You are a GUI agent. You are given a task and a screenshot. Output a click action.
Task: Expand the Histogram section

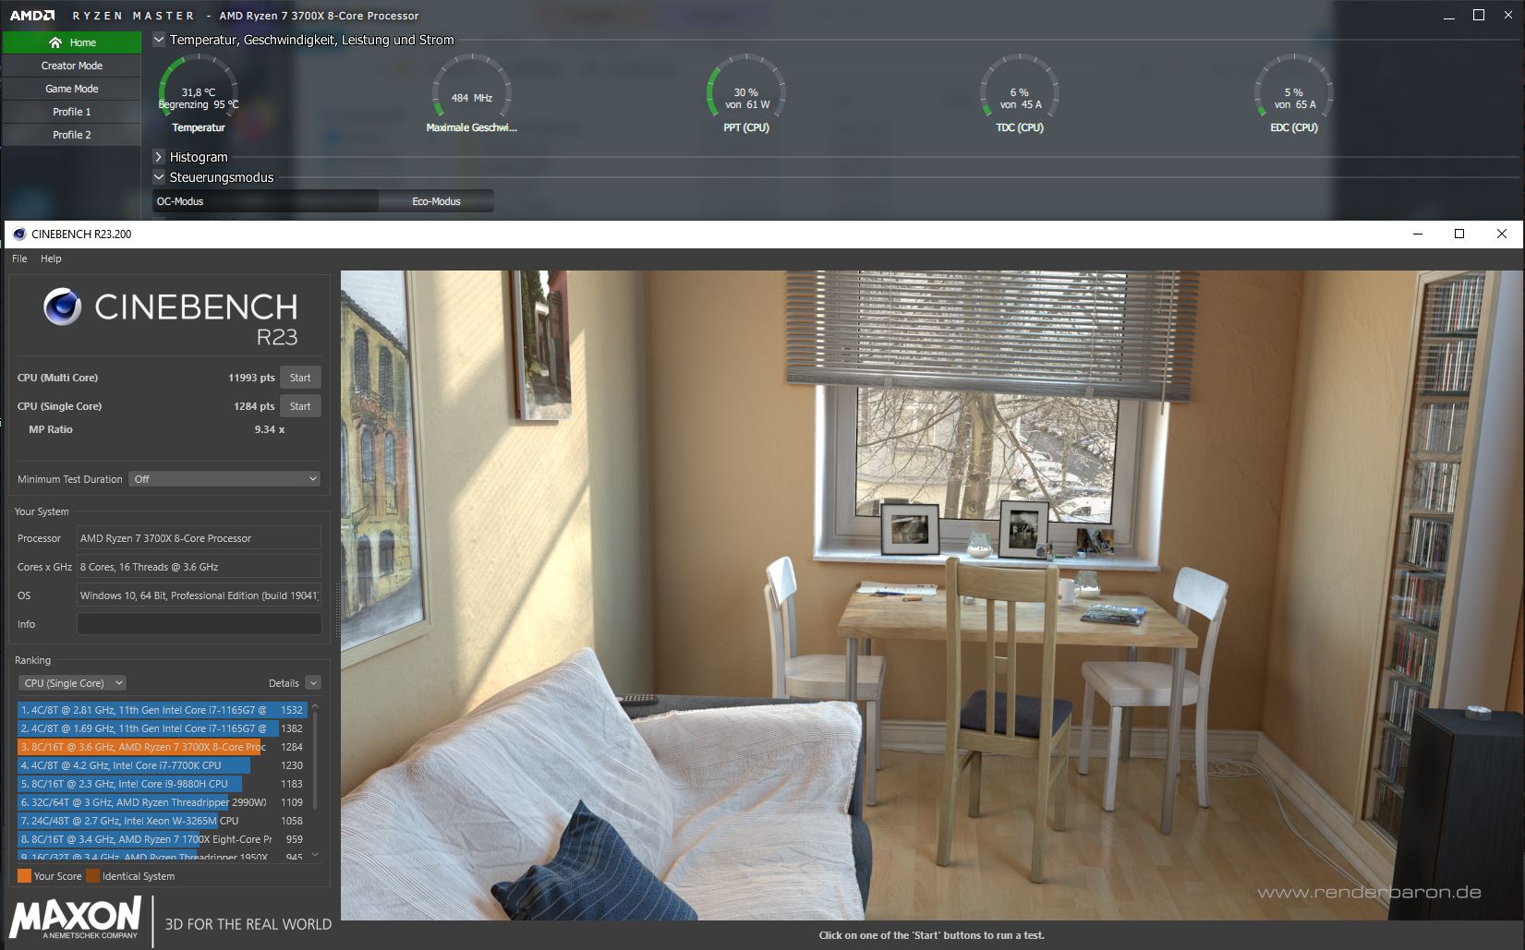point(159,157)
